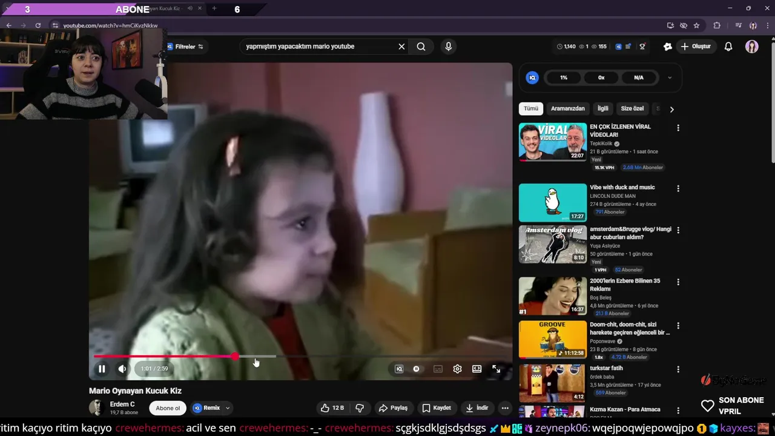Click the blue IQ square in top stats bar
Viewport: 775px width, 436px height.
[618, 47]
